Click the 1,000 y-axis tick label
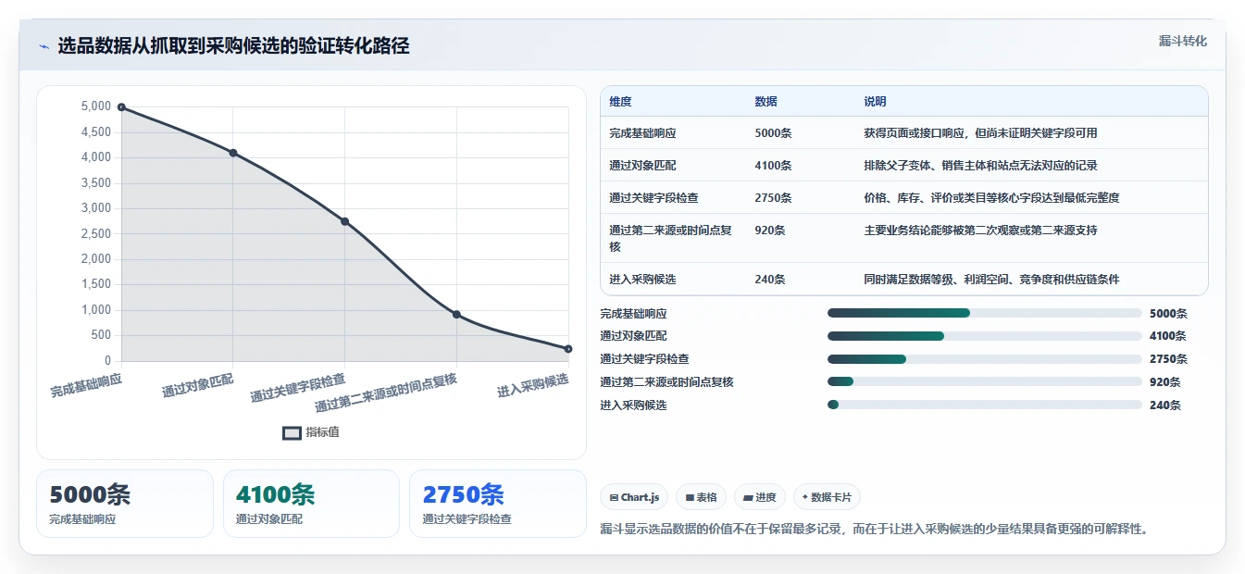The image size is (1245, 574). (x=96, y=310)
